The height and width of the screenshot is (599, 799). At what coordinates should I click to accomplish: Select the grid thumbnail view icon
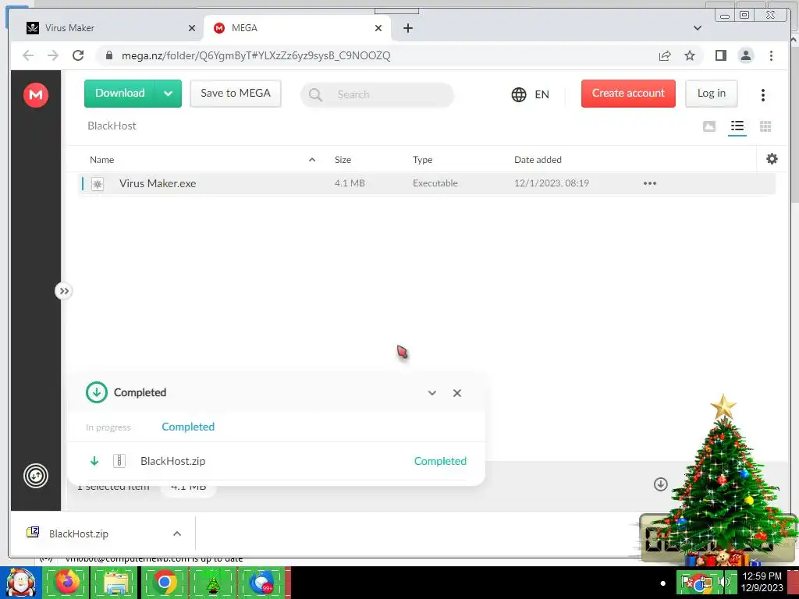tap(765, 126)
